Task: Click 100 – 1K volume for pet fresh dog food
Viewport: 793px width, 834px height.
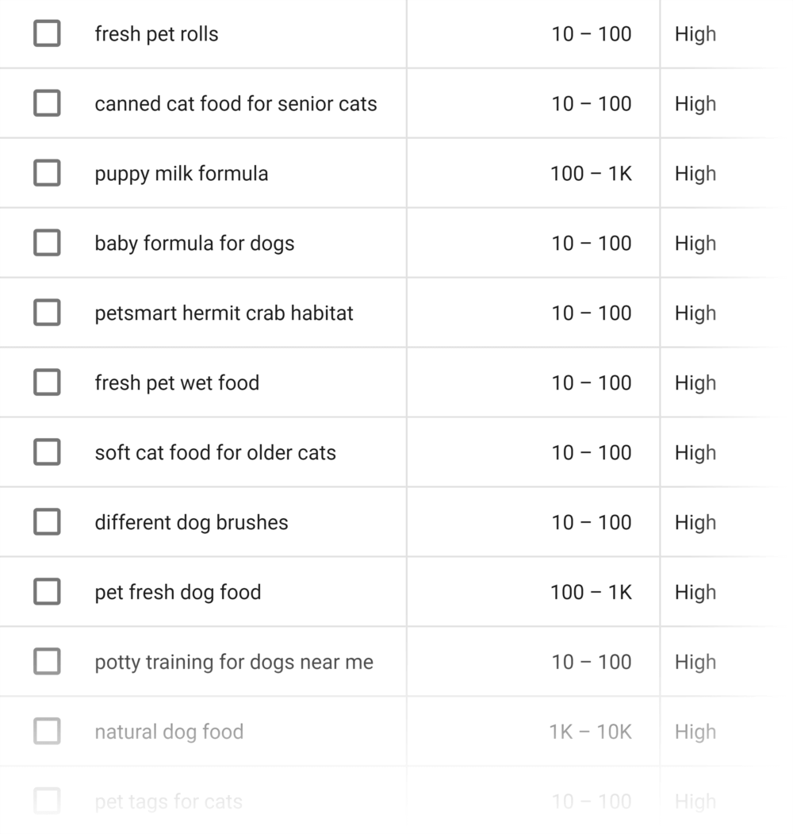Action: [x=591, y=592]
